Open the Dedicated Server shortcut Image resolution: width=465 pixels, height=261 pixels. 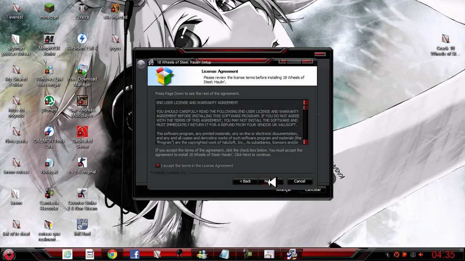tap(82, 138)
